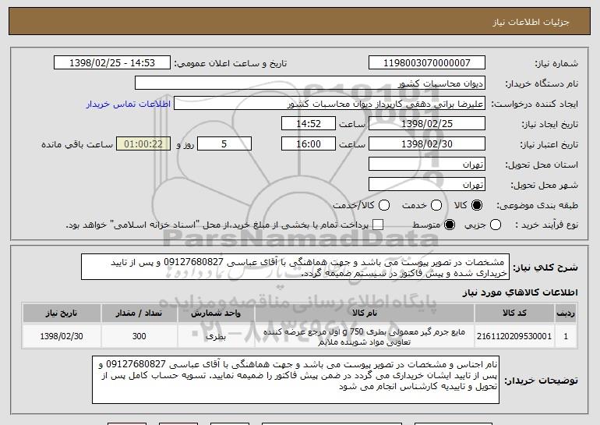Viewport: 600px width, 425px height.
Task: Click the creation time field 14:52
Action: (309, 124)
